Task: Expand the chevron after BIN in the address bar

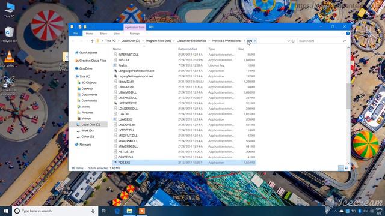Action: 255,41
